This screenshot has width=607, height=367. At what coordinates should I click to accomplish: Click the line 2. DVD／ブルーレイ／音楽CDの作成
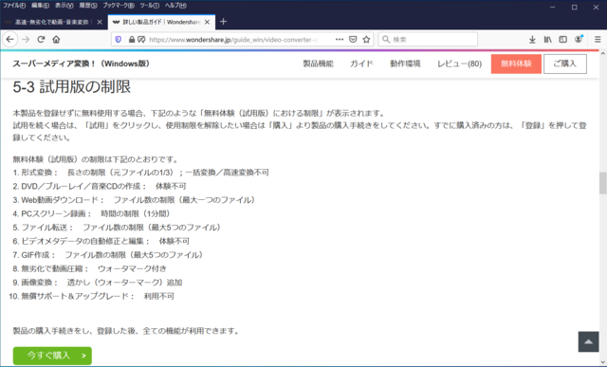pyautogui.click(x=99, y=186)
